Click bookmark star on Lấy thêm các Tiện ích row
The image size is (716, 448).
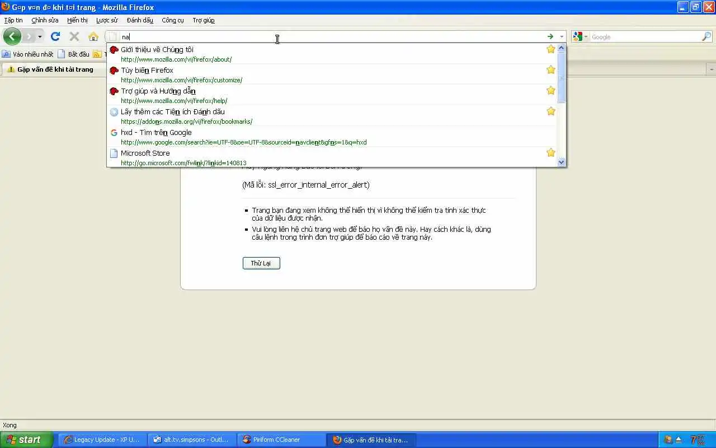[x=551, y=111]
